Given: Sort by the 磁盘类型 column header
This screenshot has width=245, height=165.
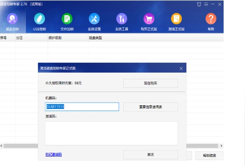Looking at the screenshot, I should [x=156, y=38].
